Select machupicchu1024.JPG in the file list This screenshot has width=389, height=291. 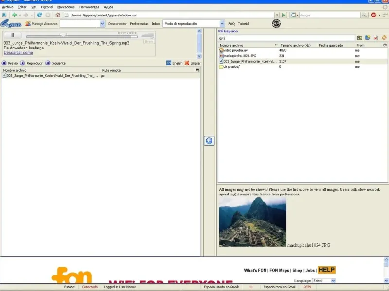[302, 56]
